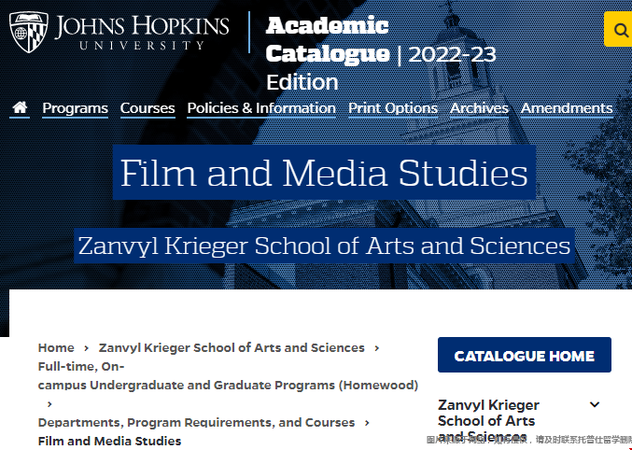Image resolution: width=632 pixels, height=450 pixels.
Task: Click current Film and Media Studies breadcrumb
Action: coord(109,441)
